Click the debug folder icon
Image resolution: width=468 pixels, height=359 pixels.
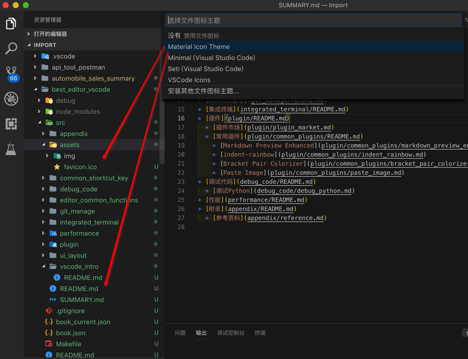click(49, 100)
